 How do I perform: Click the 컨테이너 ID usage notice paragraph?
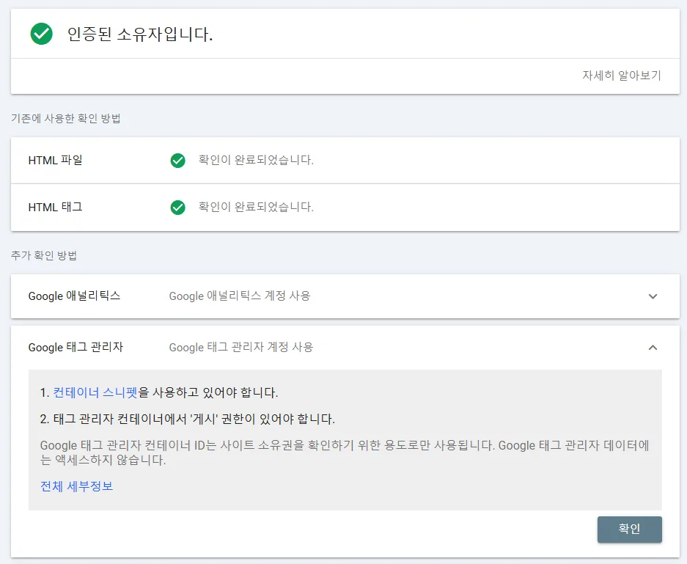tap(345, 453)
